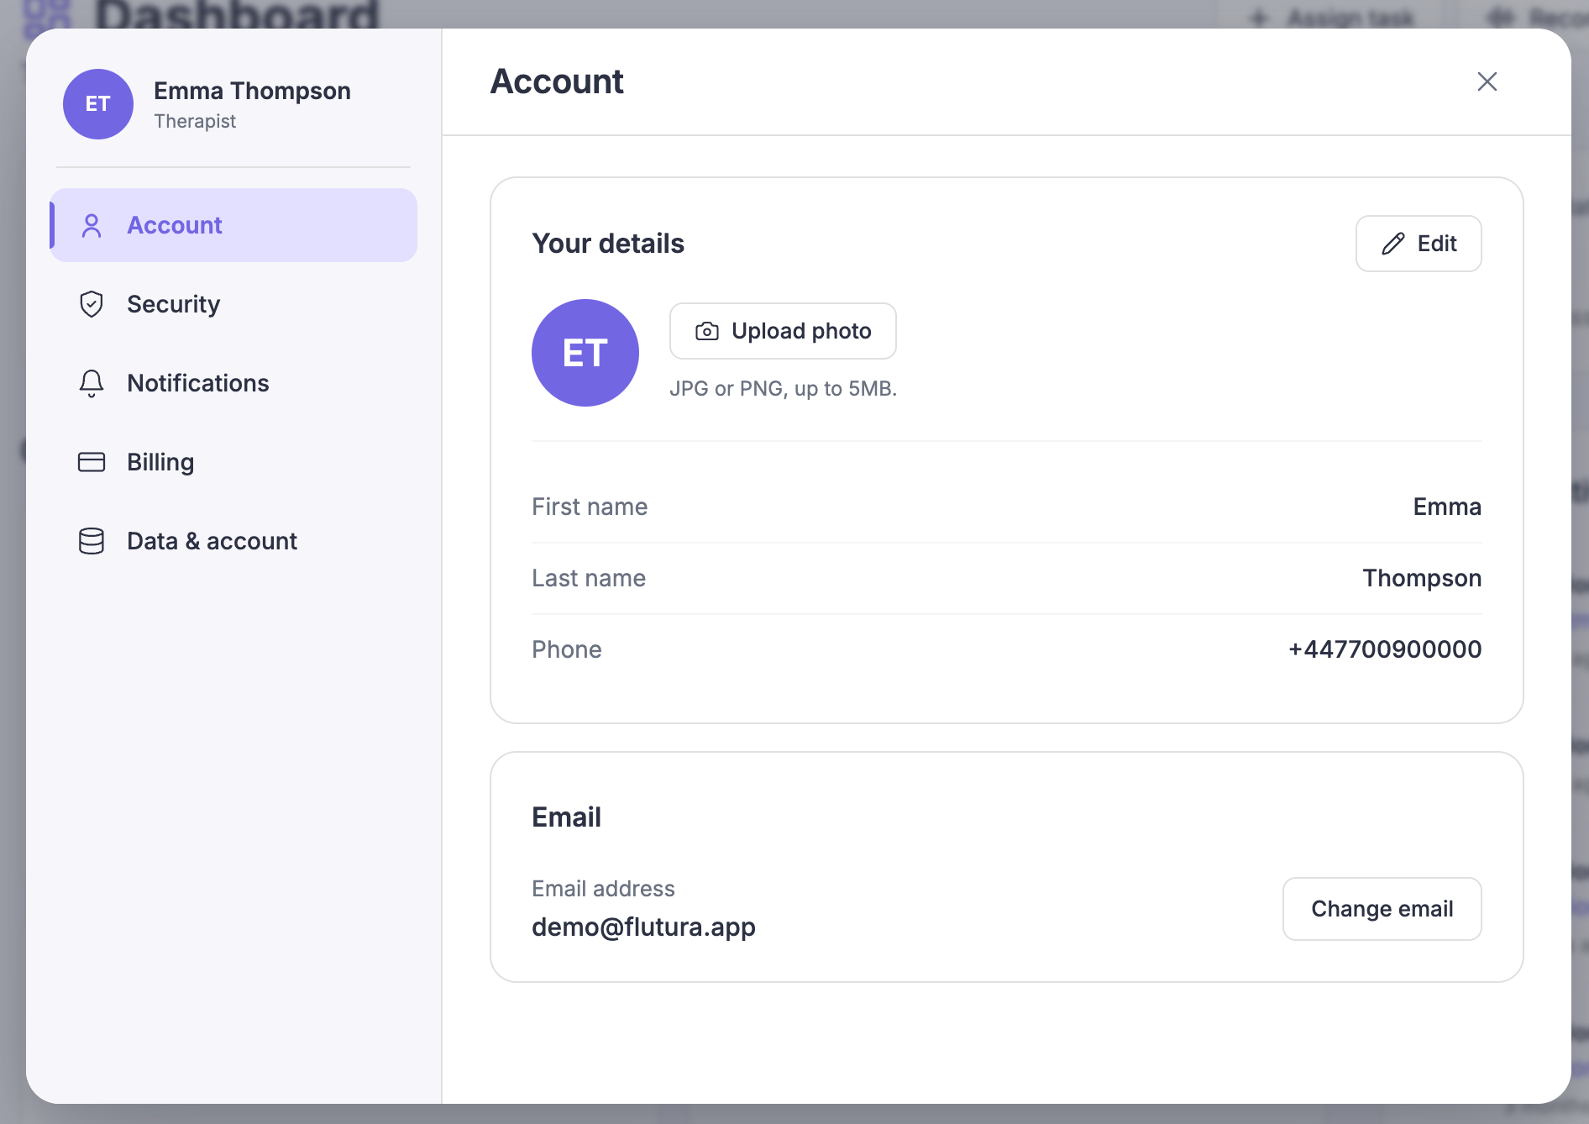Click the Account dialog title

pyautogui.click(x=557, y=81)
